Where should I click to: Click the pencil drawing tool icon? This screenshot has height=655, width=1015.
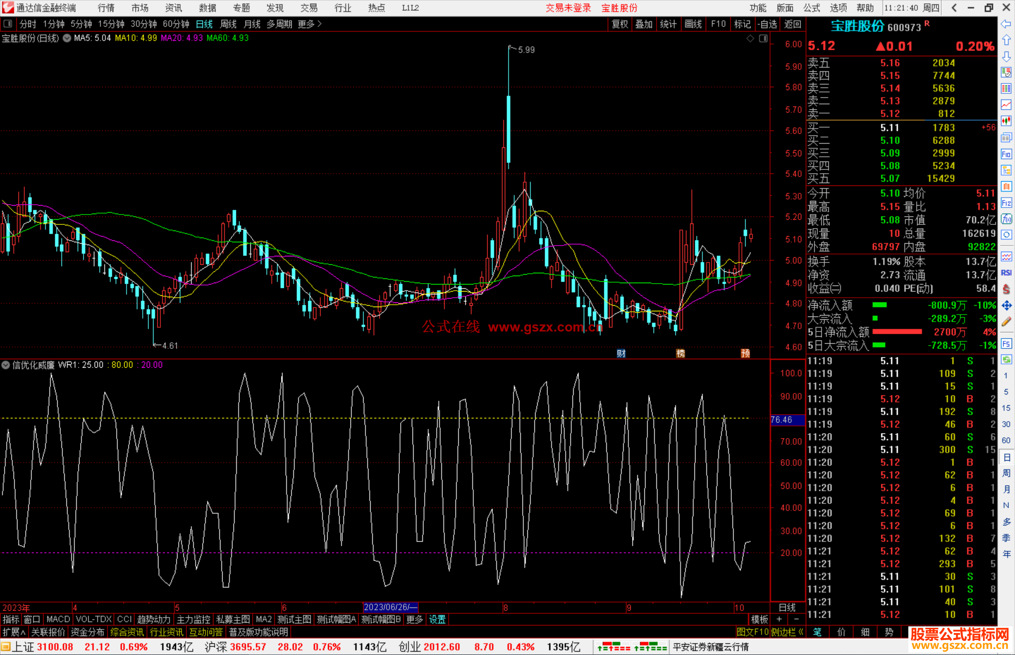1006,322
